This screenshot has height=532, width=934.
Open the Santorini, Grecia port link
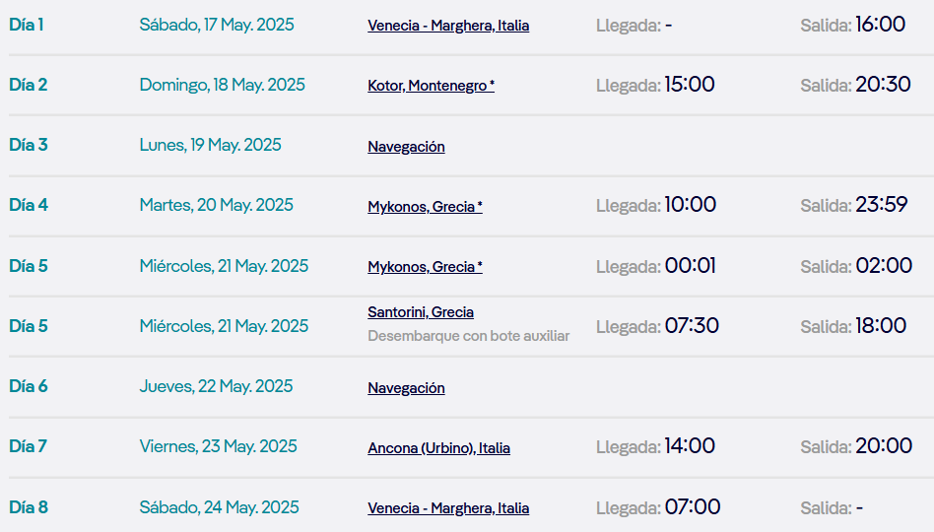[421, 312]
